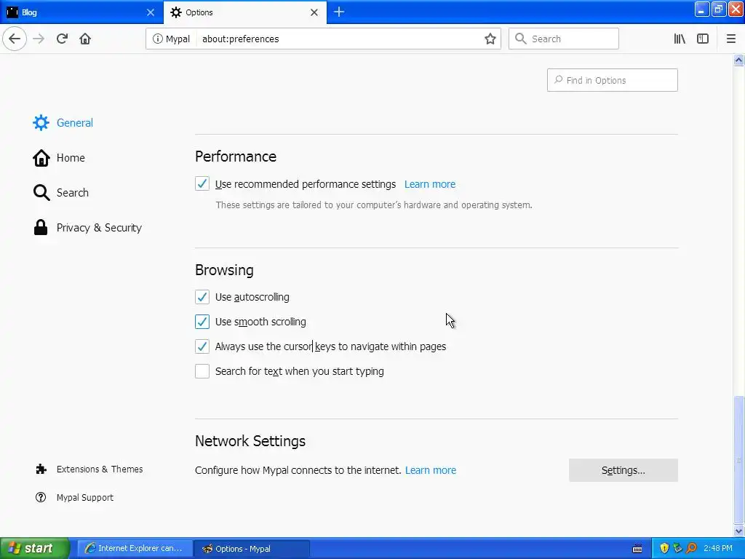Bookmark this page with the star icon
The width and height of the screenshot is (745, 559).
point(490,39)
